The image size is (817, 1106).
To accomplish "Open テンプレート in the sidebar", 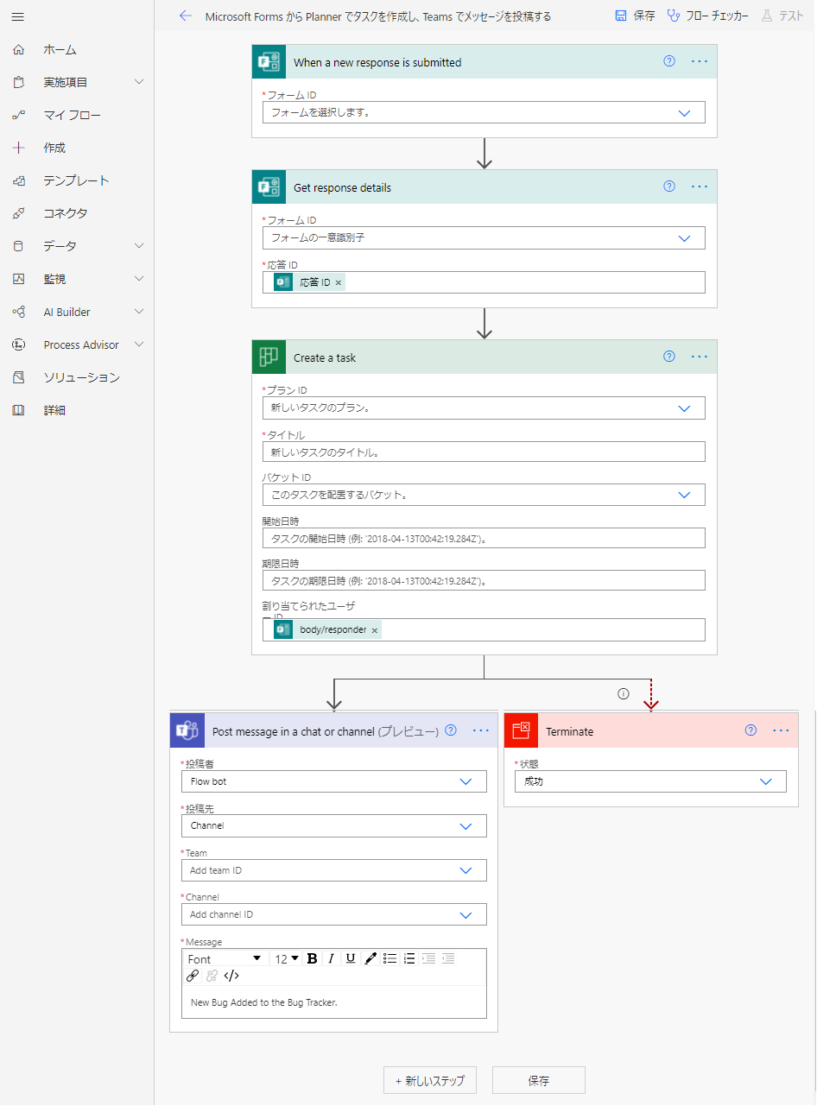I will [x=77, y=180].
